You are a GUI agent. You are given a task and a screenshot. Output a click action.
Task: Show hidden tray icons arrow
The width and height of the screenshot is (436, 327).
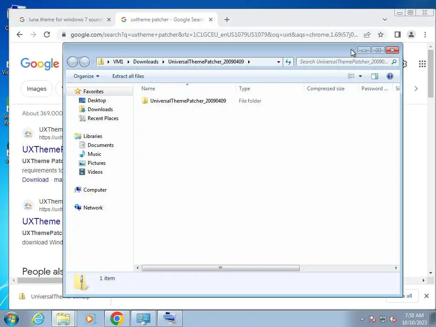[x=362, y=319]
